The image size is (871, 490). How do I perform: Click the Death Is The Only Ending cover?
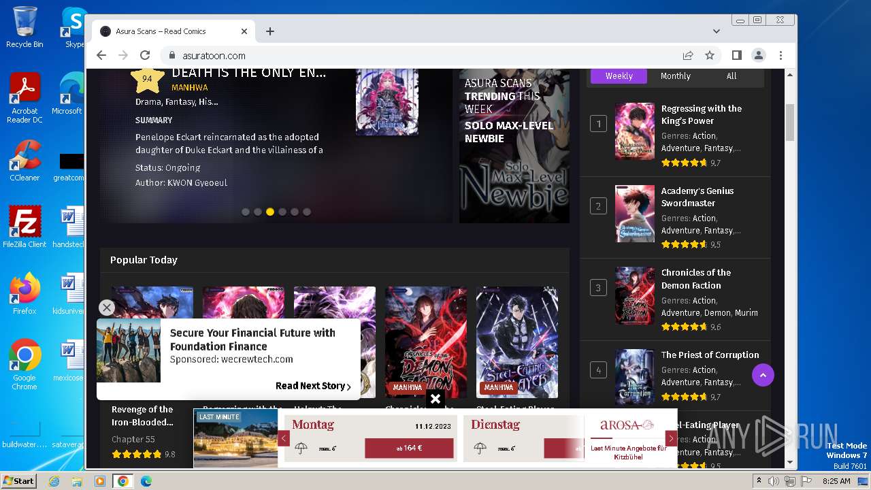387,102
